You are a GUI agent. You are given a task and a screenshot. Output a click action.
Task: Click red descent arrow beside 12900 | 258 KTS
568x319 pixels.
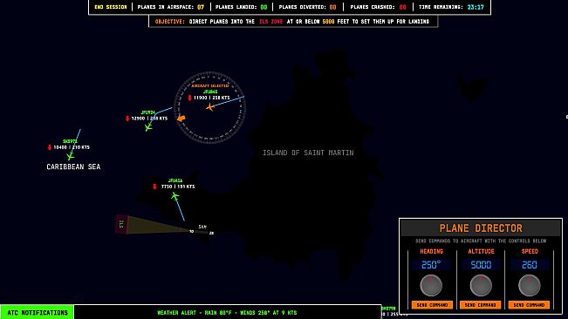(127, 119)
